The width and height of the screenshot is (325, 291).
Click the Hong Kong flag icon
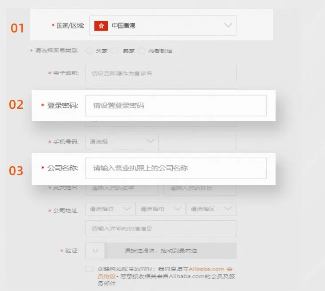point(101,26)
